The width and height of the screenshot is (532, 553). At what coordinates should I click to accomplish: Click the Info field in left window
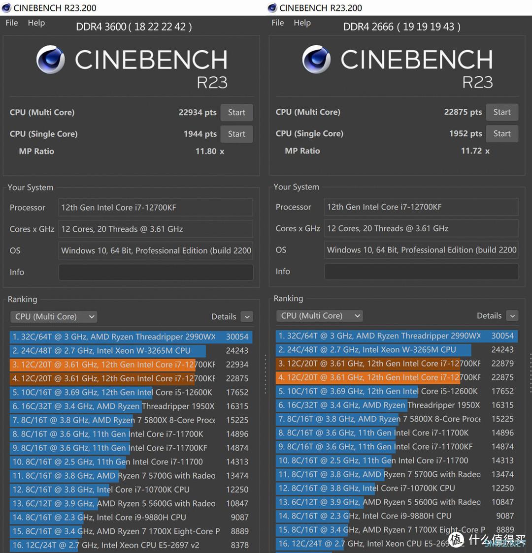coord(156,272)
